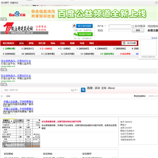Open subforum 2 【建筑设计】
The image size is (158, 158).
[27, 49]
